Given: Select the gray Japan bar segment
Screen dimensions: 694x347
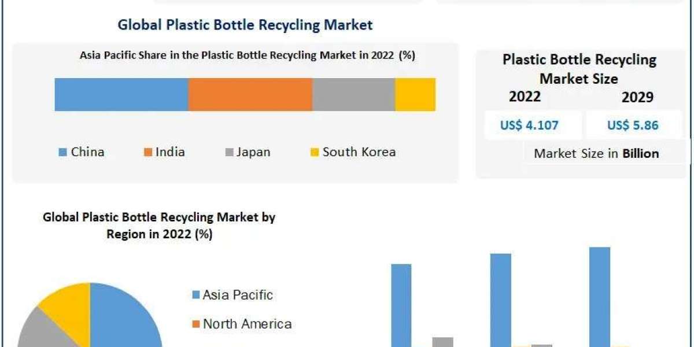Looking at the screenshot, I should tap(354, 95).
